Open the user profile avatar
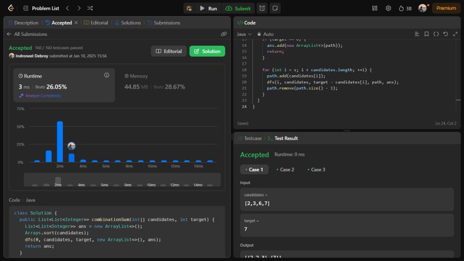The width and height of the screenshot is (464, 261). click(x=423, y=8)
